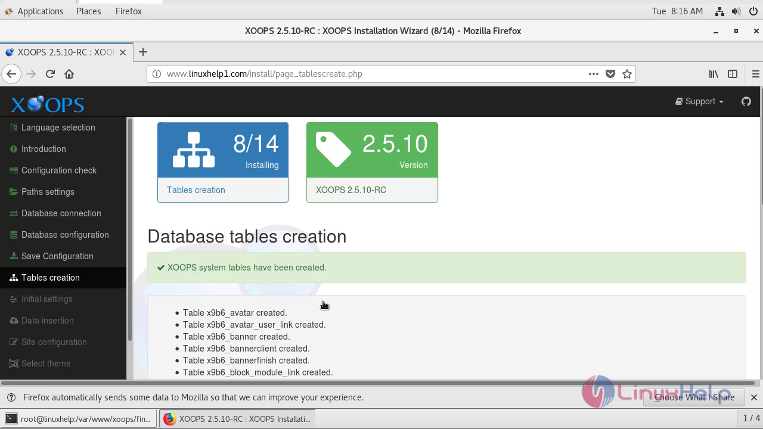Click the network status icon in top panel
The width and height of the screenshot is (763, 429).
[x=719, y=11]
